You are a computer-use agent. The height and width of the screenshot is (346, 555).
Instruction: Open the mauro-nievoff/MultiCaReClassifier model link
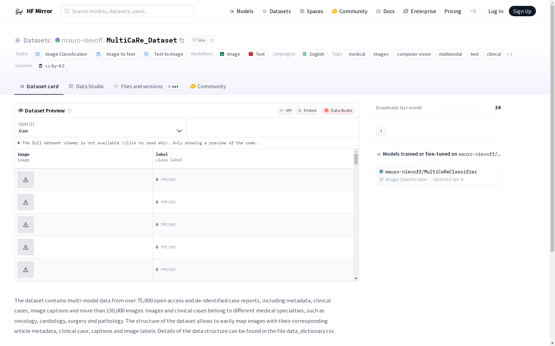coord(431,172)
